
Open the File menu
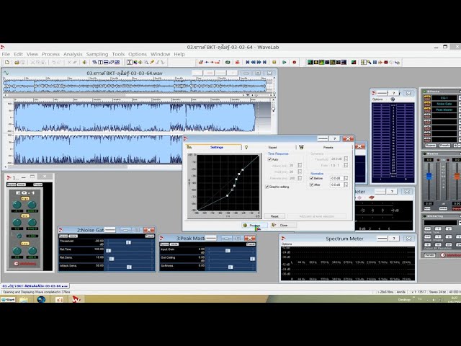point(6,54)
